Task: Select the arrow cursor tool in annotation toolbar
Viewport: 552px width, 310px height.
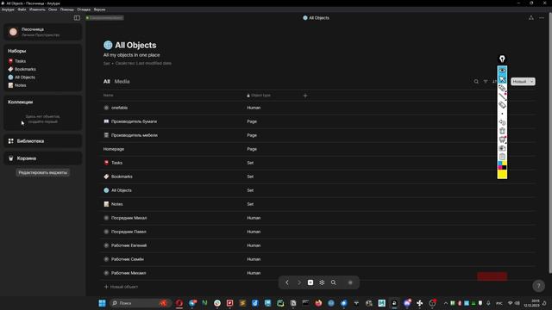Action: pos(502,79)
